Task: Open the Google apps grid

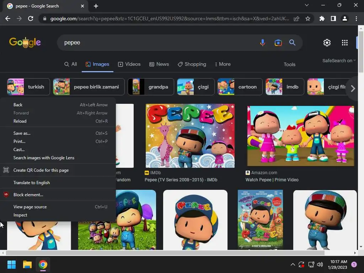Action: point(345,43)
